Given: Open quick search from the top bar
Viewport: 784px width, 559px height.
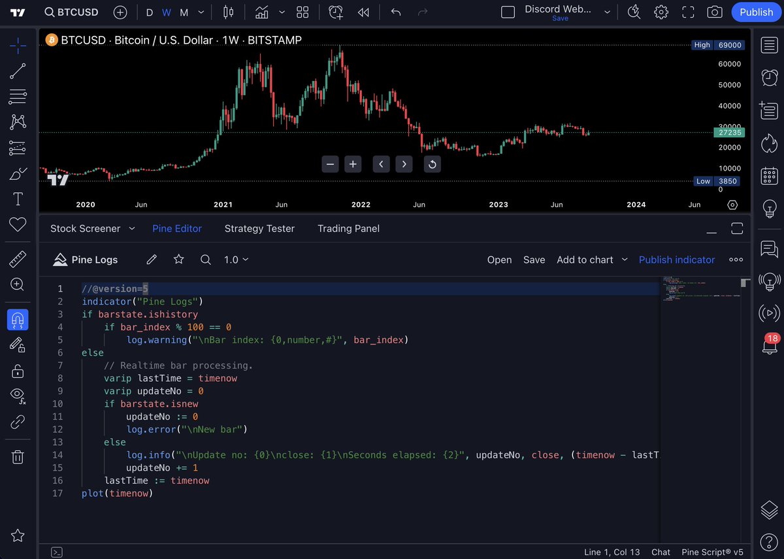Looking at the screenshot, I should pyautogui.click(x=634, y=12).
